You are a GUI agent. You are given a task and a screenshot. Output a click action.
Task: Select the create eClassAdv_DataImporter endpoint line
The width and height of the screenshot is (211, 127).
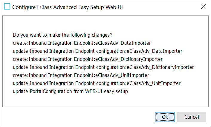[x=82, y=43]
